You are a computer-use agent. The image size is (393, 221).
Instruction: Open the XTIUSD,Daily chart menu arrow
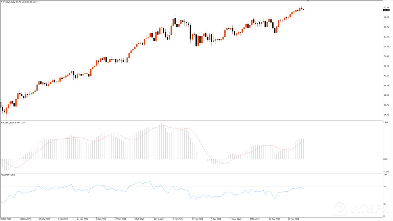[x=1, y=2]
